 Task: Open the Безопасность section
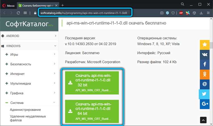[x=21, y=64]
